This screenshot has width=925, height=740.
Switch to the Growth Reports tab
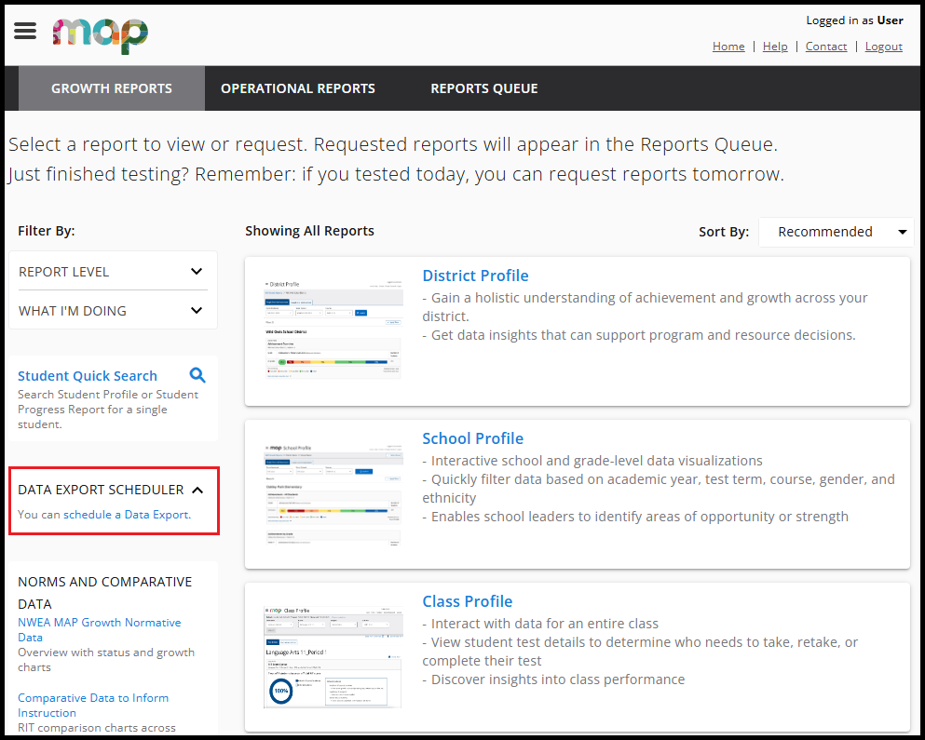point(112,88)
